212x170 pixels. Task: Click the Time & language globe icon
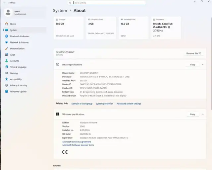7,67
